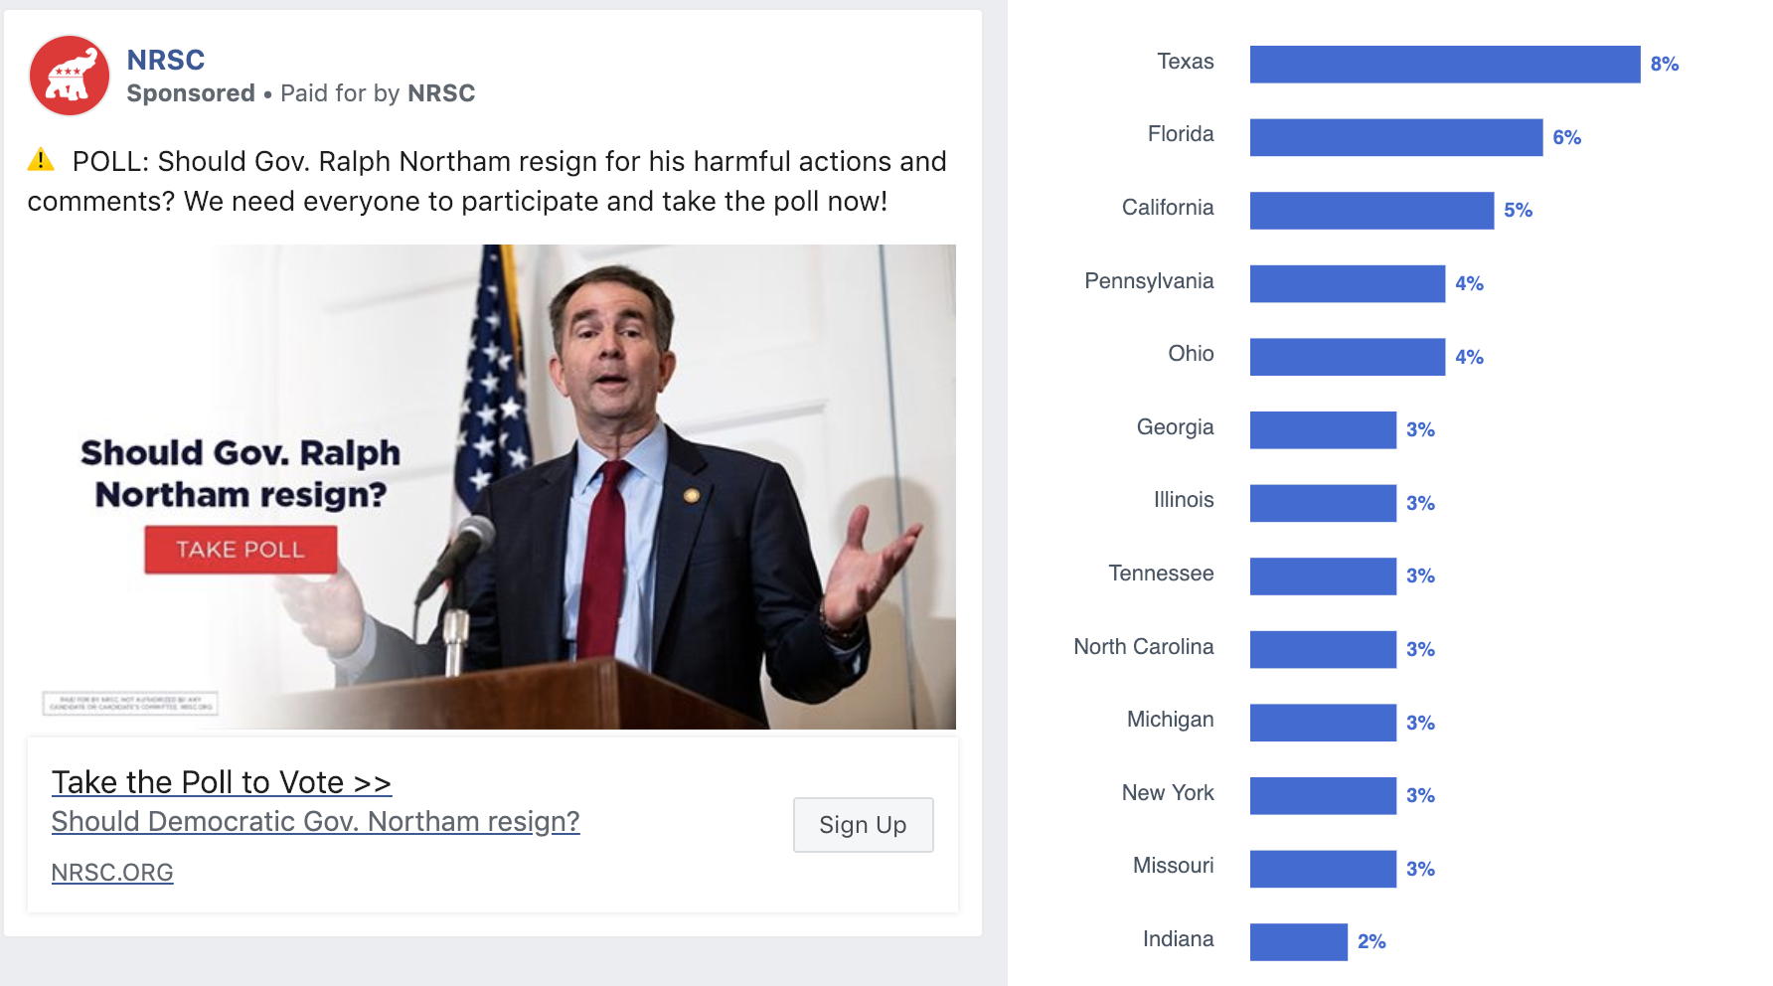This screenshot has width=1773, height=986.
Task: Click the Ohio bar in chart
Action: (x=1347, y=357)
